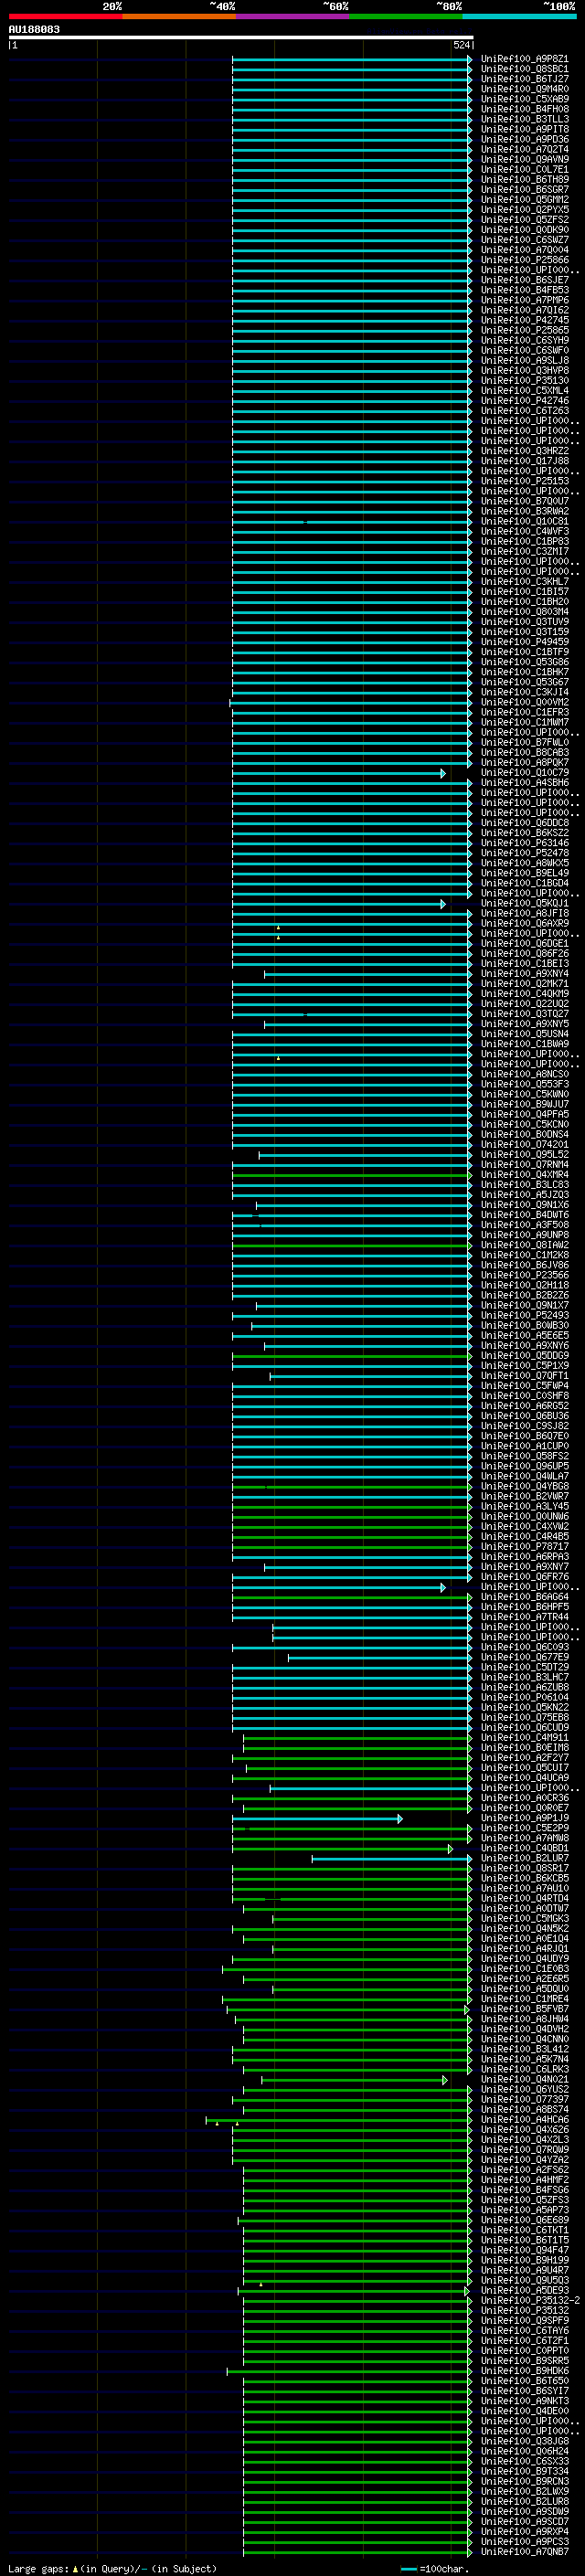Click the purple ~60% identity legend segment

pyautogui.click(x=293, y=16)
